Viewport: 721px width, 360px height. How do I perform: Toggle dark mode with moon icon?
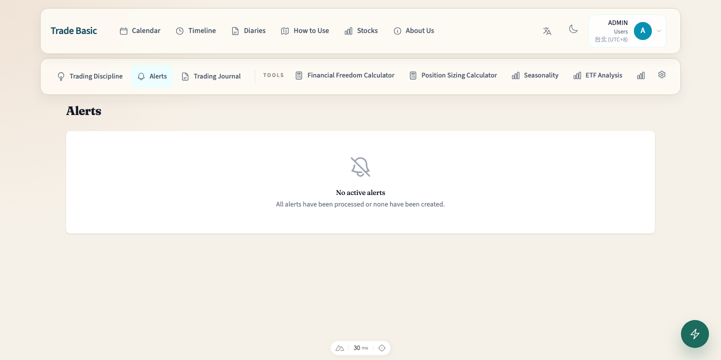(x=573, y=29)
